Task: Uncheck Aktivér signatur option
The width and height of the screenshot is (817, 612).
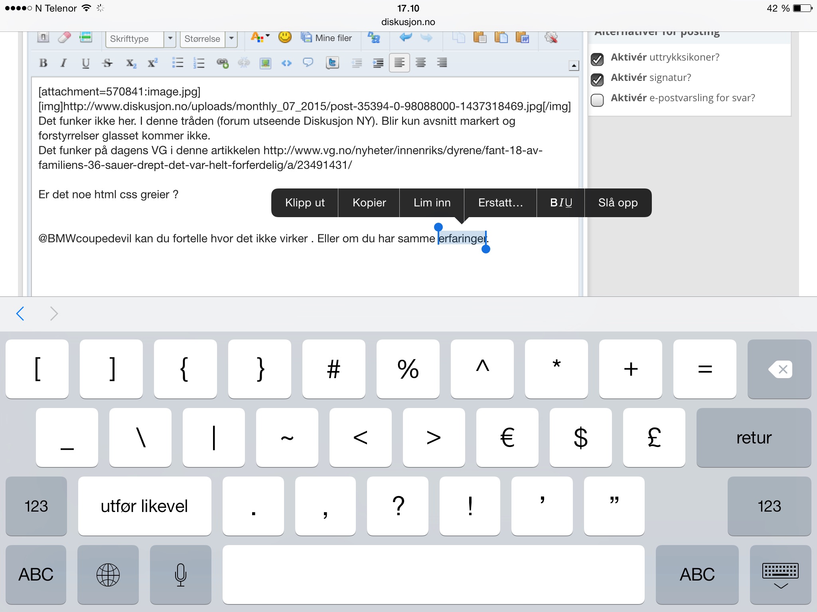Action: click(597, 79)
